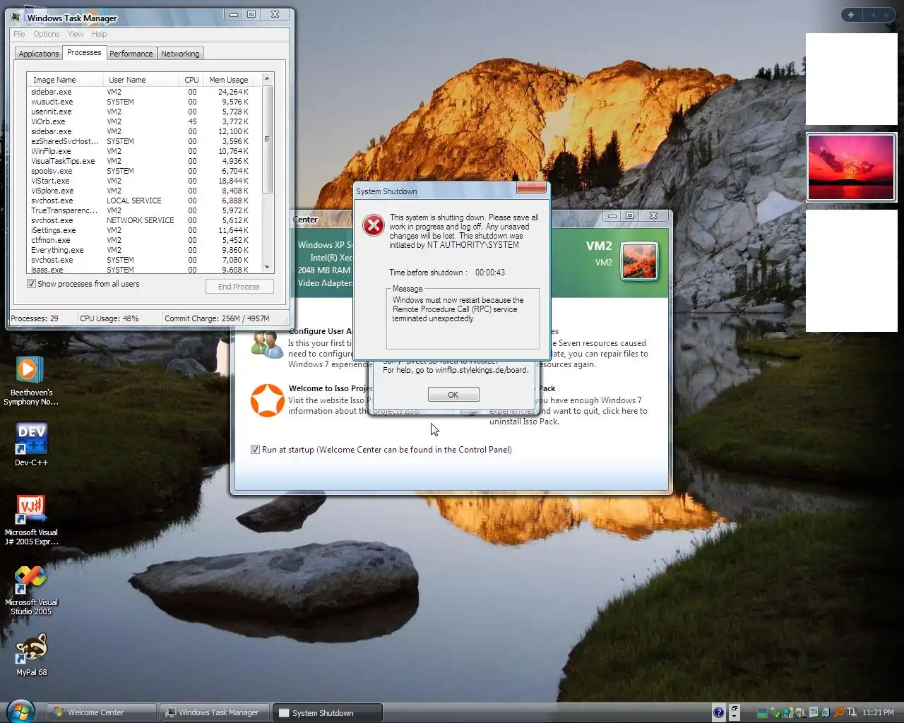Switch to the Applications tab
This screenshot has height=723, width=904.
(x=39, y=54)
